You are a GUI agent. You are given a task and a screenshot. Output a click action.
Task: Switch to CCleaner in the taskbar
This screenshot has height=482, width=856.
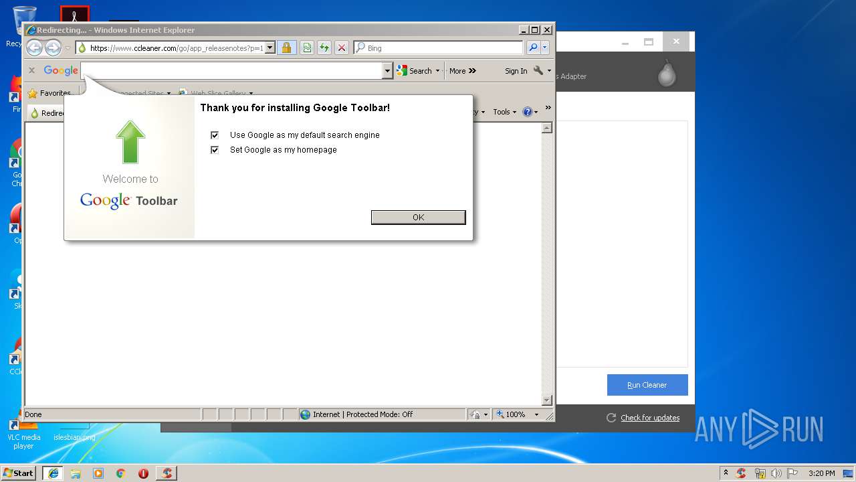pos(167,473)
